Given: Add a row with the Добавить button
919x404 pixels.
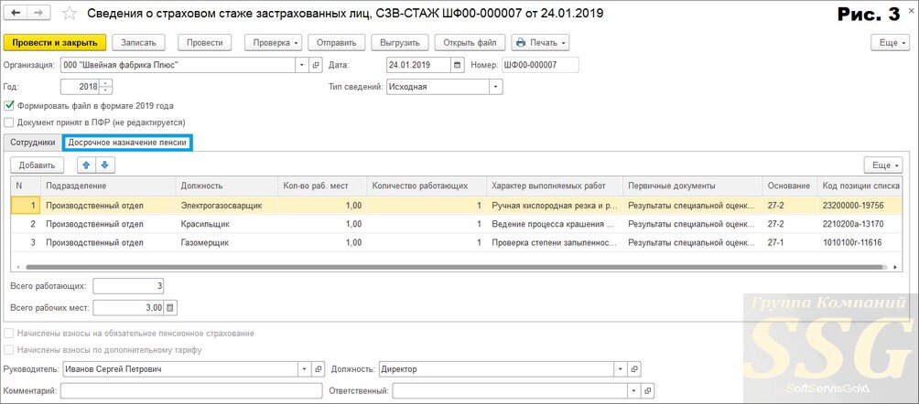Looking at the screenshot, I should [x=38, y=165].
